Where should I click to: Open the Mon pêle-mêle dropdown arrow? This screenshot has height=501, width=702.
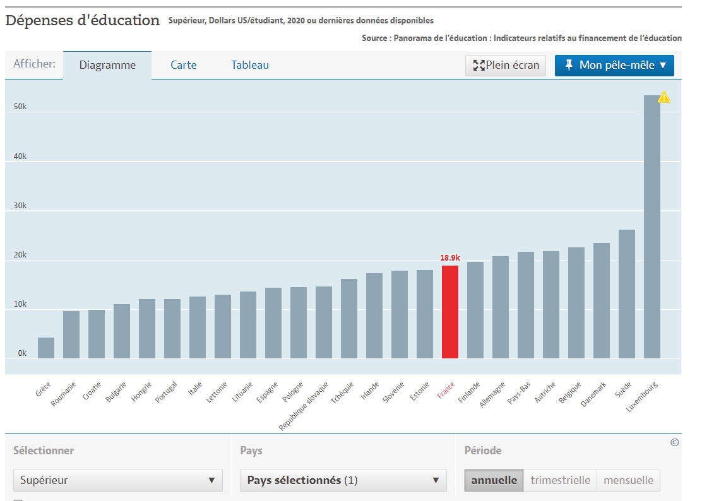pyautogui.click(x=663, y=65)
